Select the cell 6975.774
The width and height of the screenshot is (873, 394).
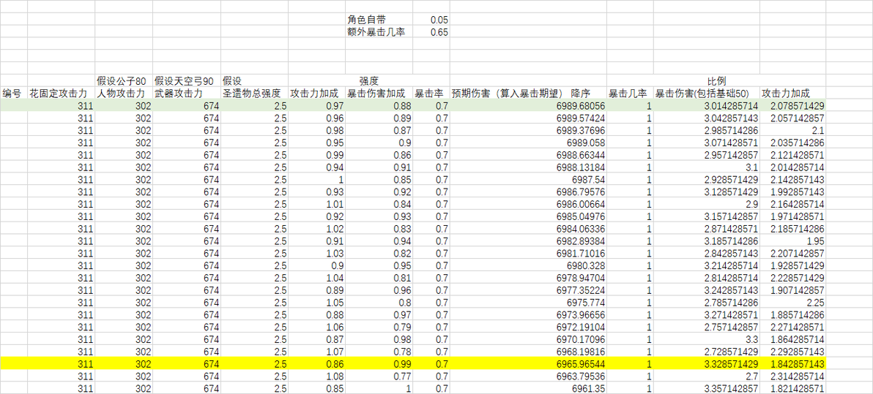(x=528, y=302)
